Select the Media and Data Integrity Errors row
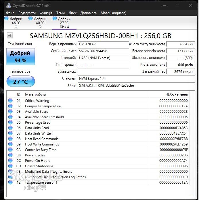 pyautogui.click(x=98, y=171)
